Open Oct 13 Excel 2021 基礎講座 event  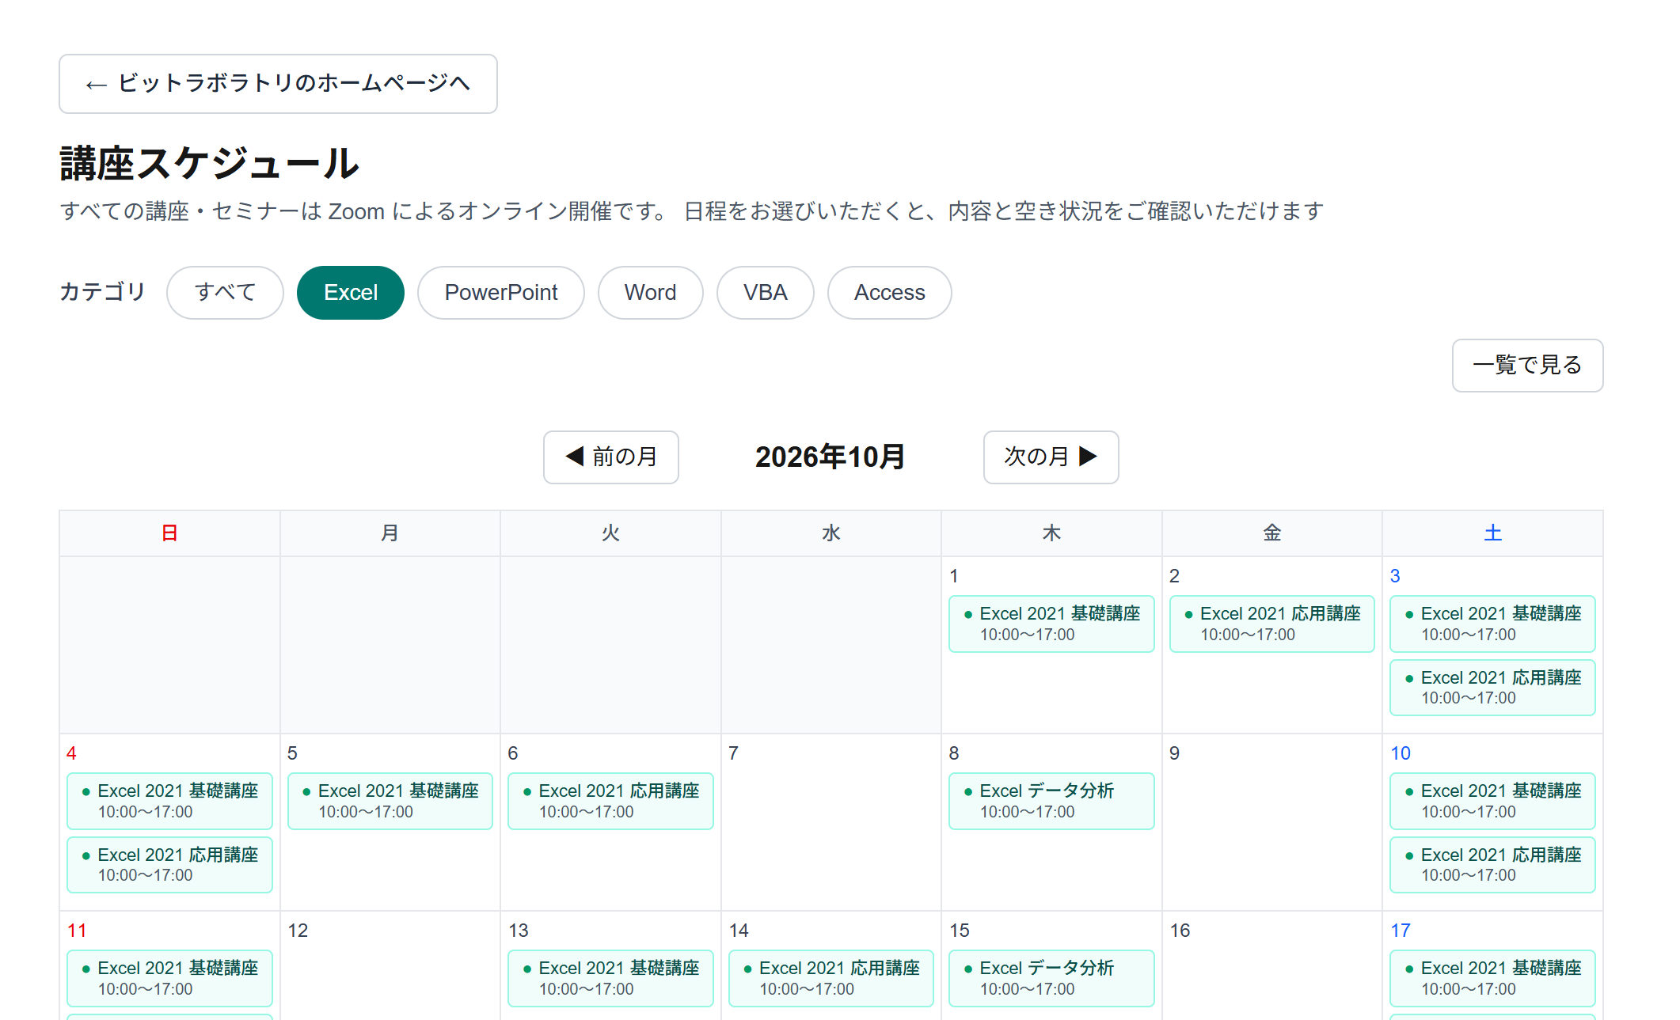click(610, 978)
